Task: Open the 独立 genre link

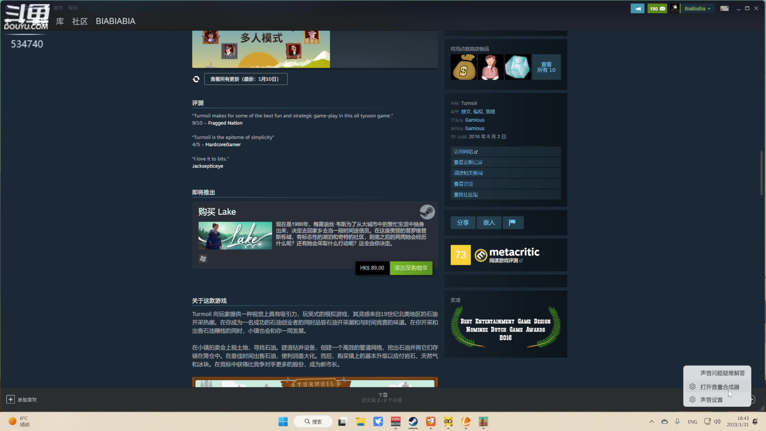Action: click(x=466, y=112)
